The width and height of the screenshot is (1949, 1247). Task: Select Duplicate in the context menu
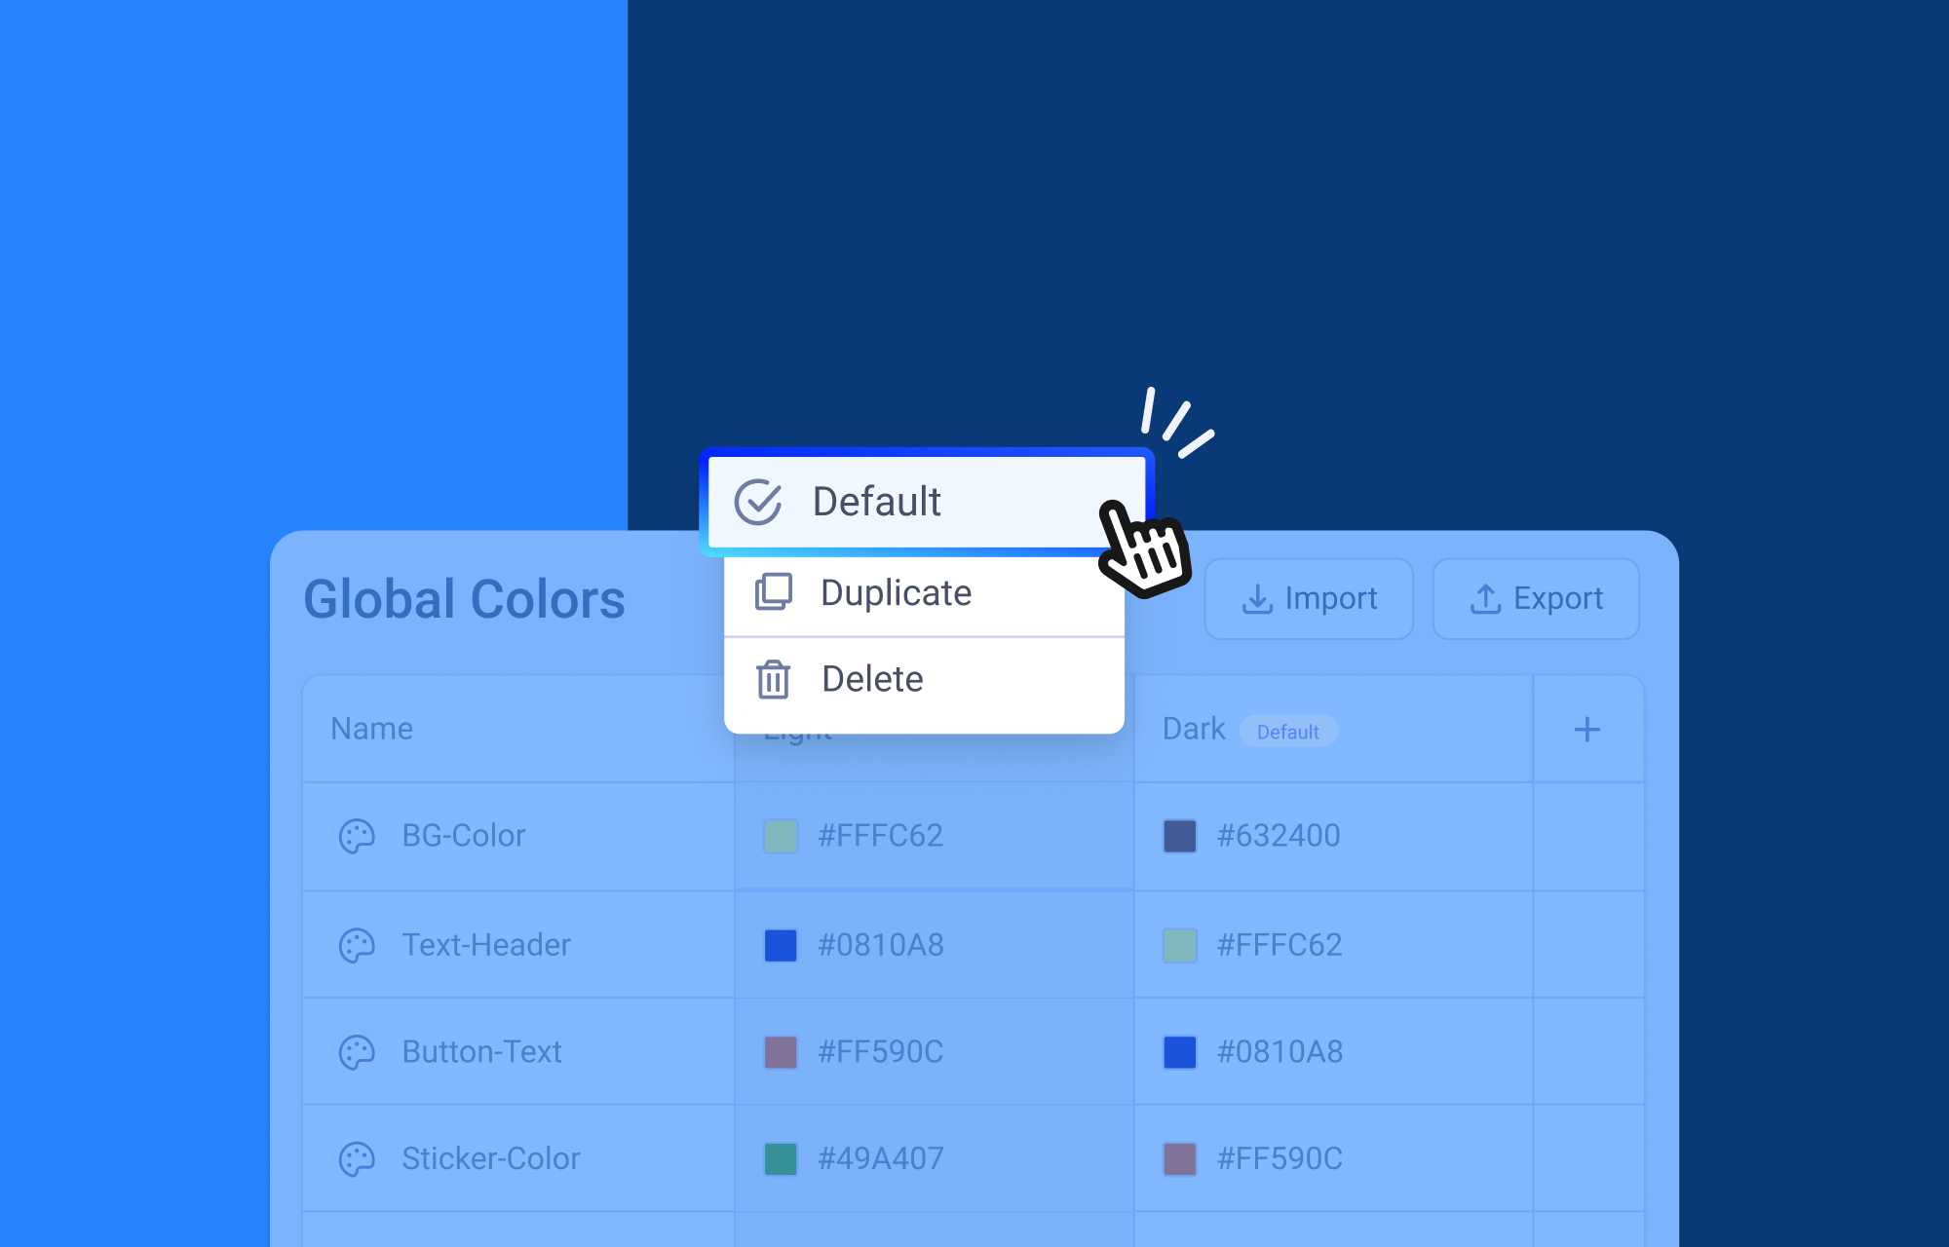(896, 593)
